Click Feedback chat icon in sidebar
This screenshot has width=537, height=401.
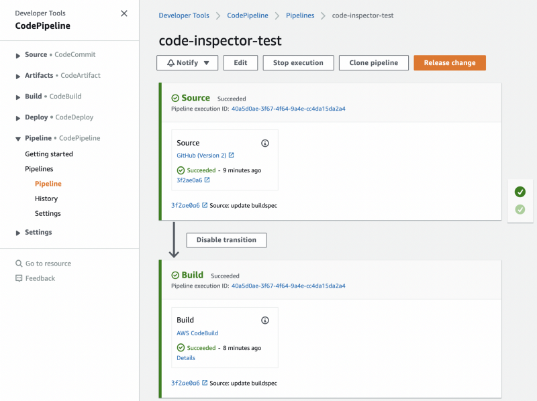click(19, 278)
